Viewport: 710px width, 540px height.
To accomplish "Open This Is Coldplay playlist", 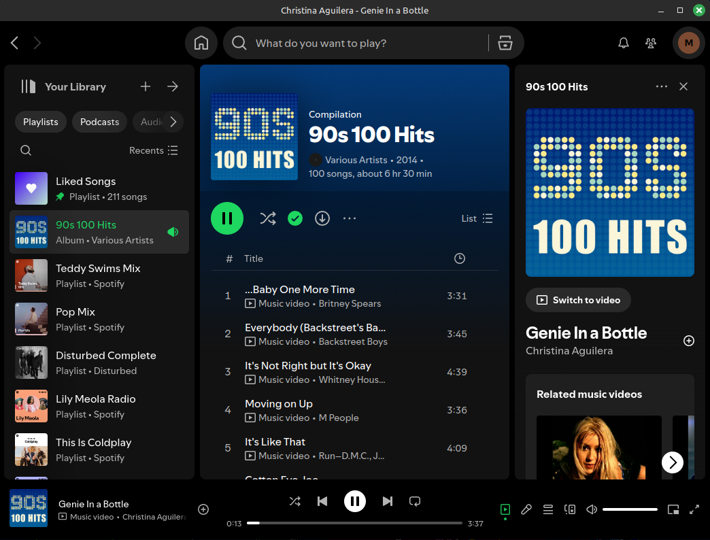I will point(99,450).
